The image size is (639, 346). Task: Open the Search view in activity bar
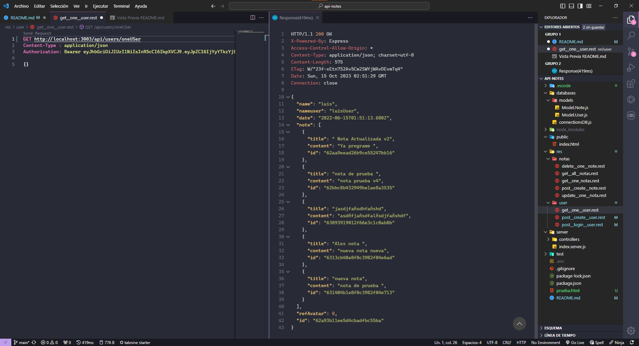point(631,35)
